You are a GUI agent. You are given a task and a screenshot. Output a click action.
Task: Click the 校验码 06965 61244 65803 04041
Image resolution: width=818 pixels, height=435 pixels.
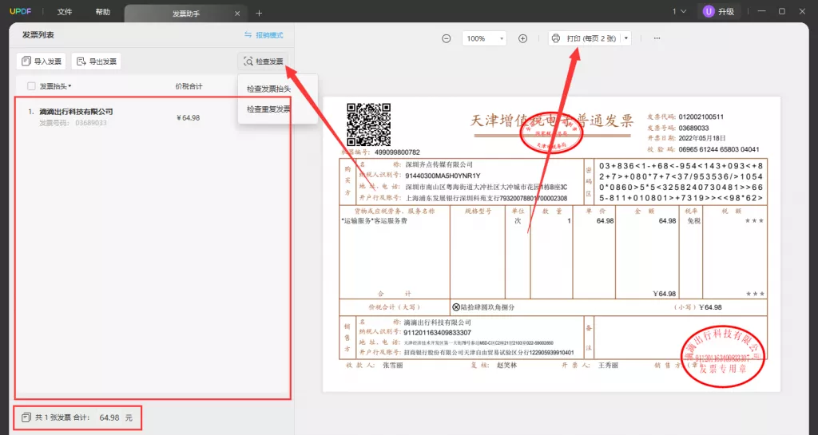718,149
